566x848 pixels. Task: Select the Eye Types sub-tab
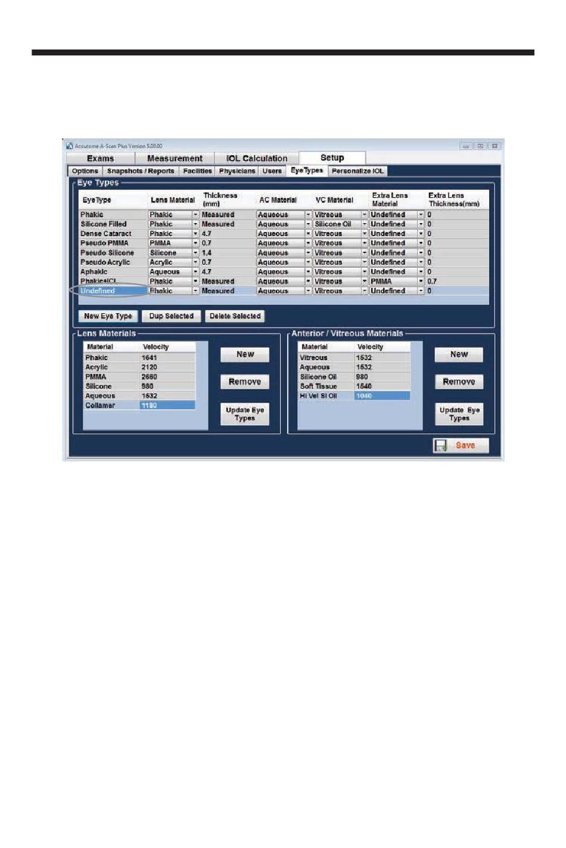307,171
